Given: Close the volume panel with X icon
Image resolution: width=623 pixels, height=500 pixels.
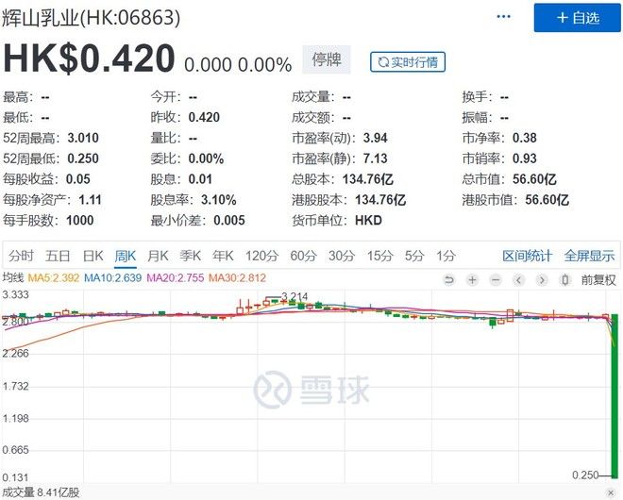Looking at the screenshot, I should pyautogui.click(x=611, y=492).
